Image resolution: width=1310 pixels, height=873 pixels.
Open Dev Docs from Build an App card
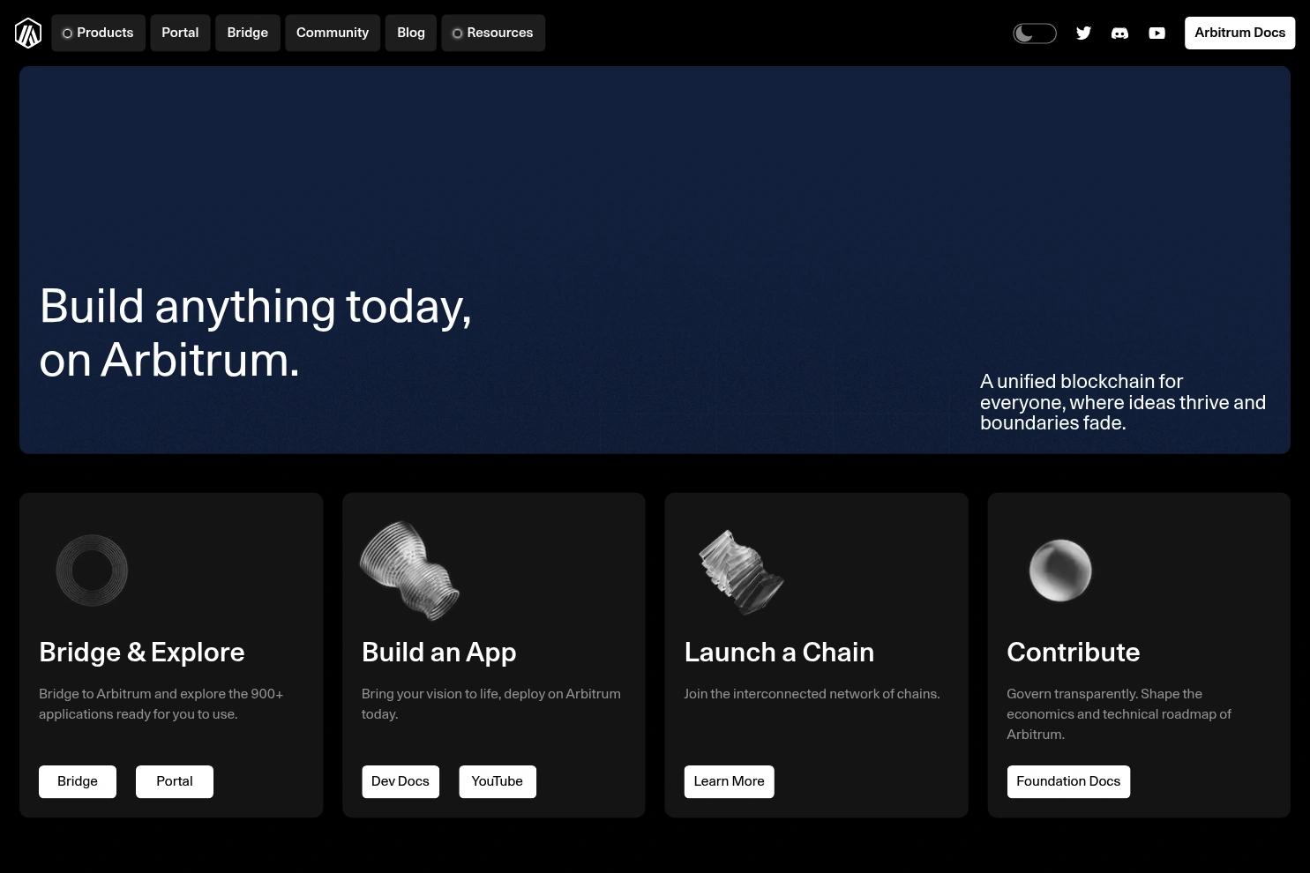pos(400,781)
